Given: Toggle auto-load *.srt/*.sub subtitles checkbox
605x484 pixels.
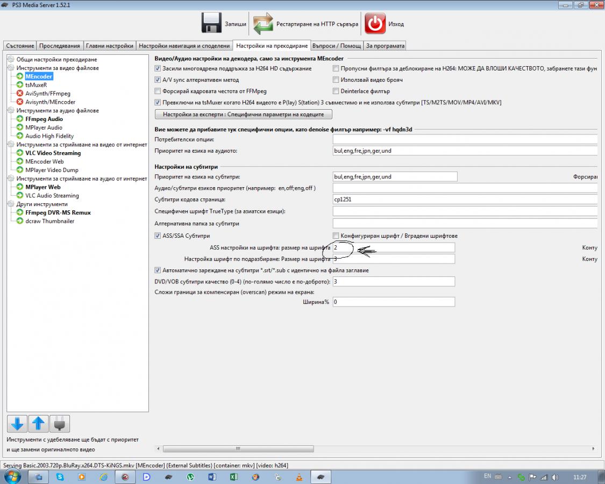Looking at the screenshot, I should [158, 270].
